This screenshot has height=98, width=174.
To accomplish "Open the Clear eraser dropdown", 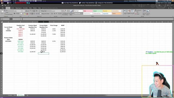I will [137, 14].
